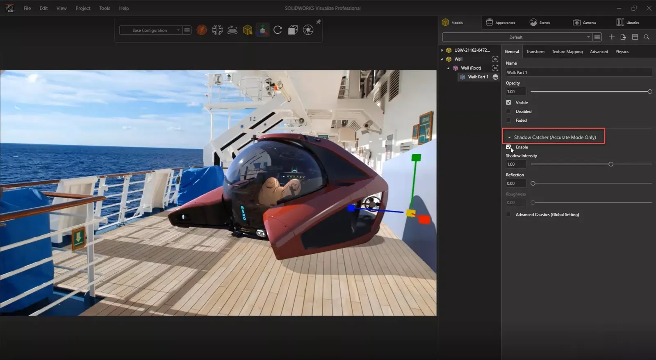Click the layout panel icon in palette

point(635,37)
